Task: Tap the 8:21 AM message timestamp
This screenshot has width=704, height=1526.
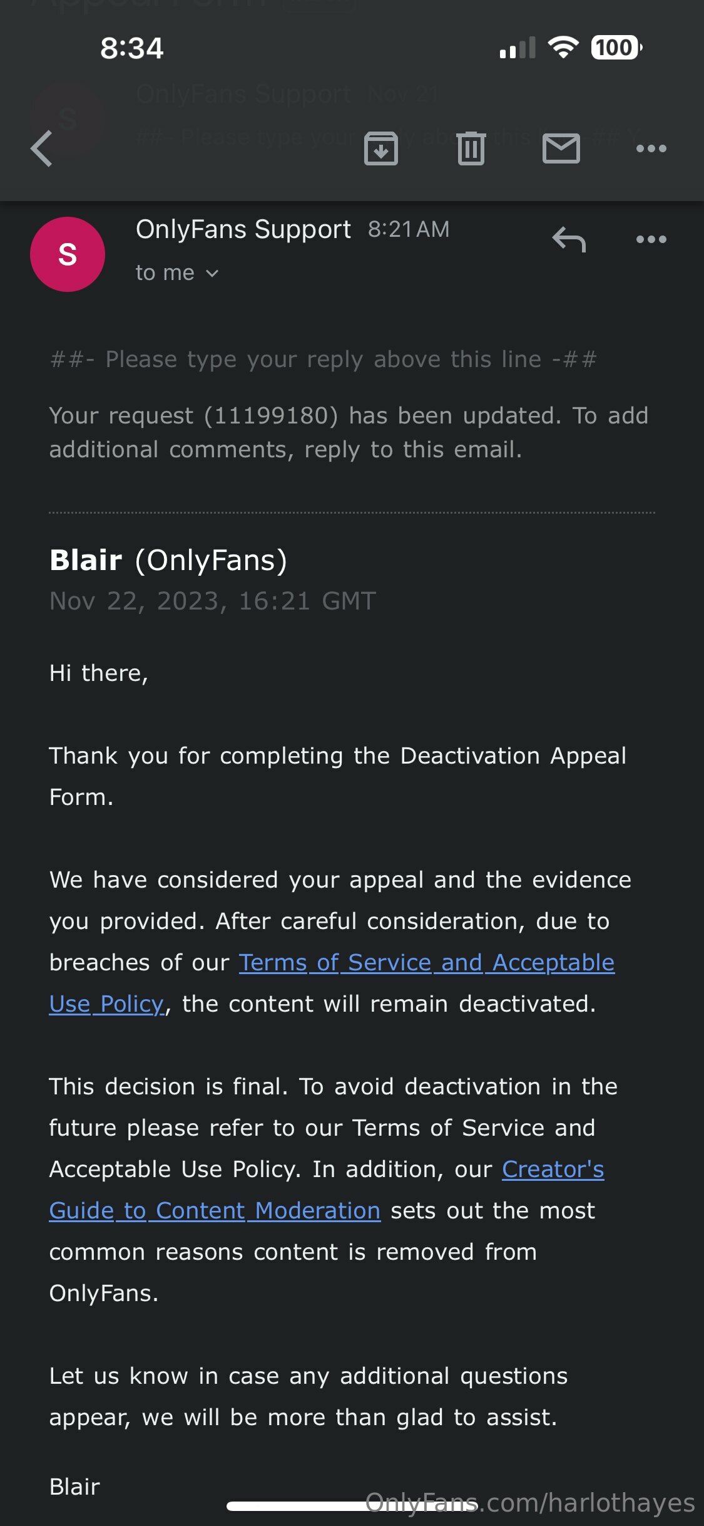Action: (x=409, y=229)
